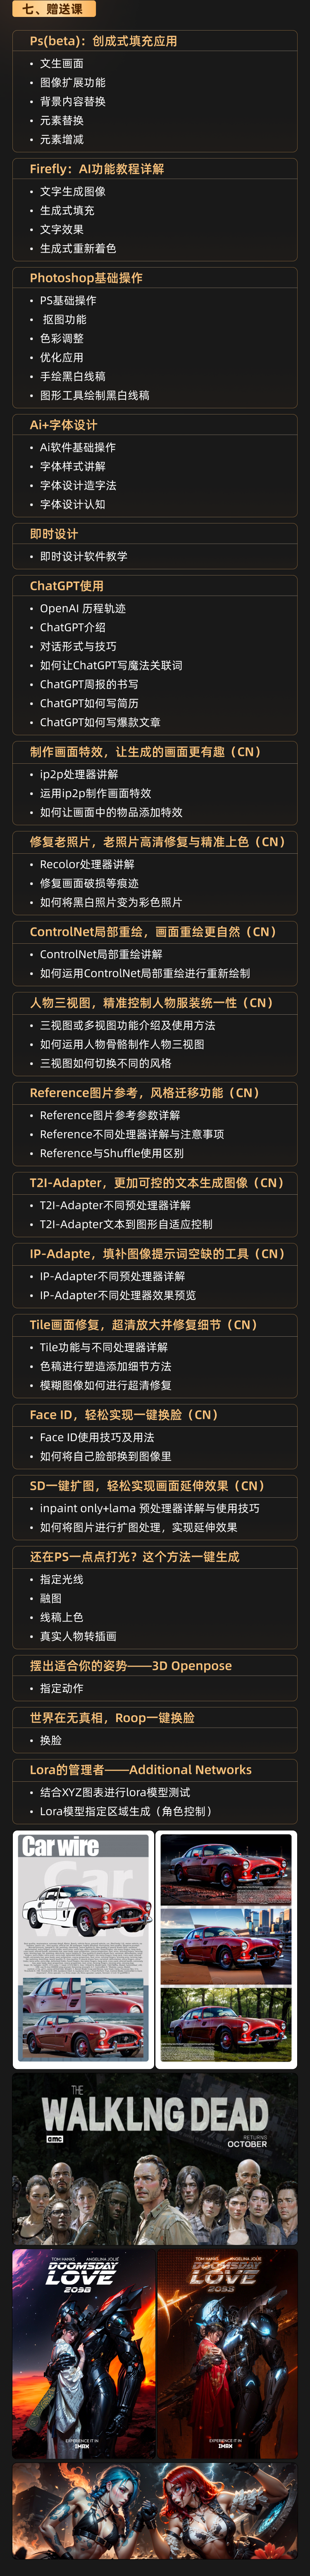Click the Face ID,轻松实现一键换脸 heading
This screenshot has height=2576, width=310.
pyautogui.click(x=124, y=1415)
